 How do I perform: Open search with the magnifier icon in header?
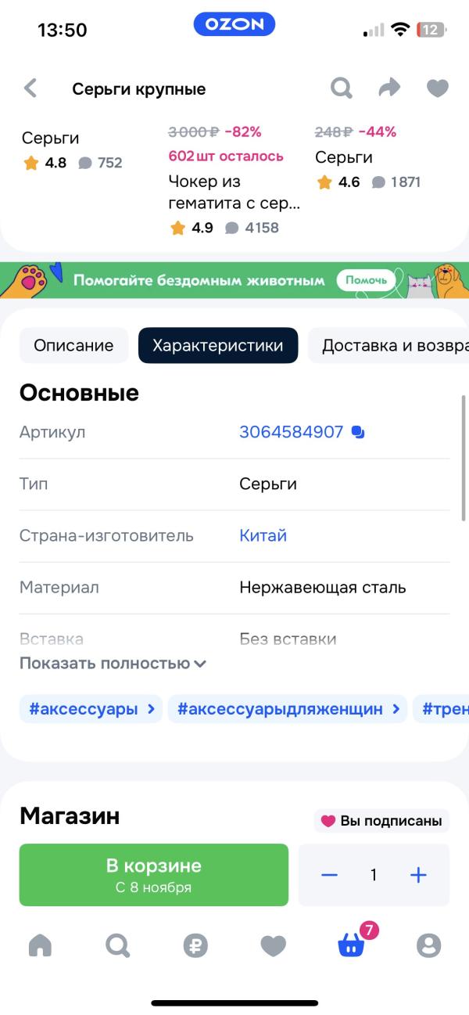[x=342, y=88]
